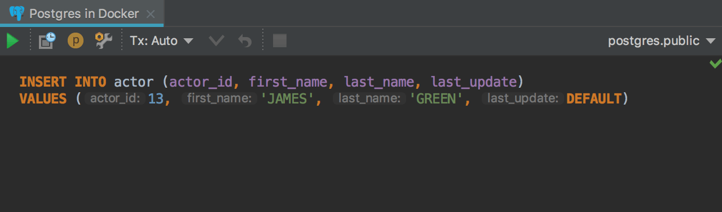Expand the Tx: Auto transaction dropdown
The width and height of the screenshot is (722, 212).
click(x=162, y=41)
